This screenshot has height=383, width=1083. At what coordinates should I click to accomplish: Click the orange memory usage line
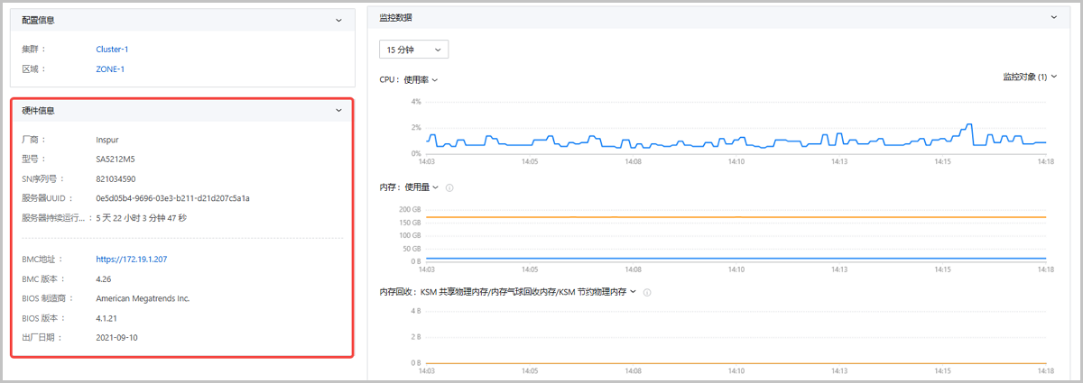pos(736,217)
